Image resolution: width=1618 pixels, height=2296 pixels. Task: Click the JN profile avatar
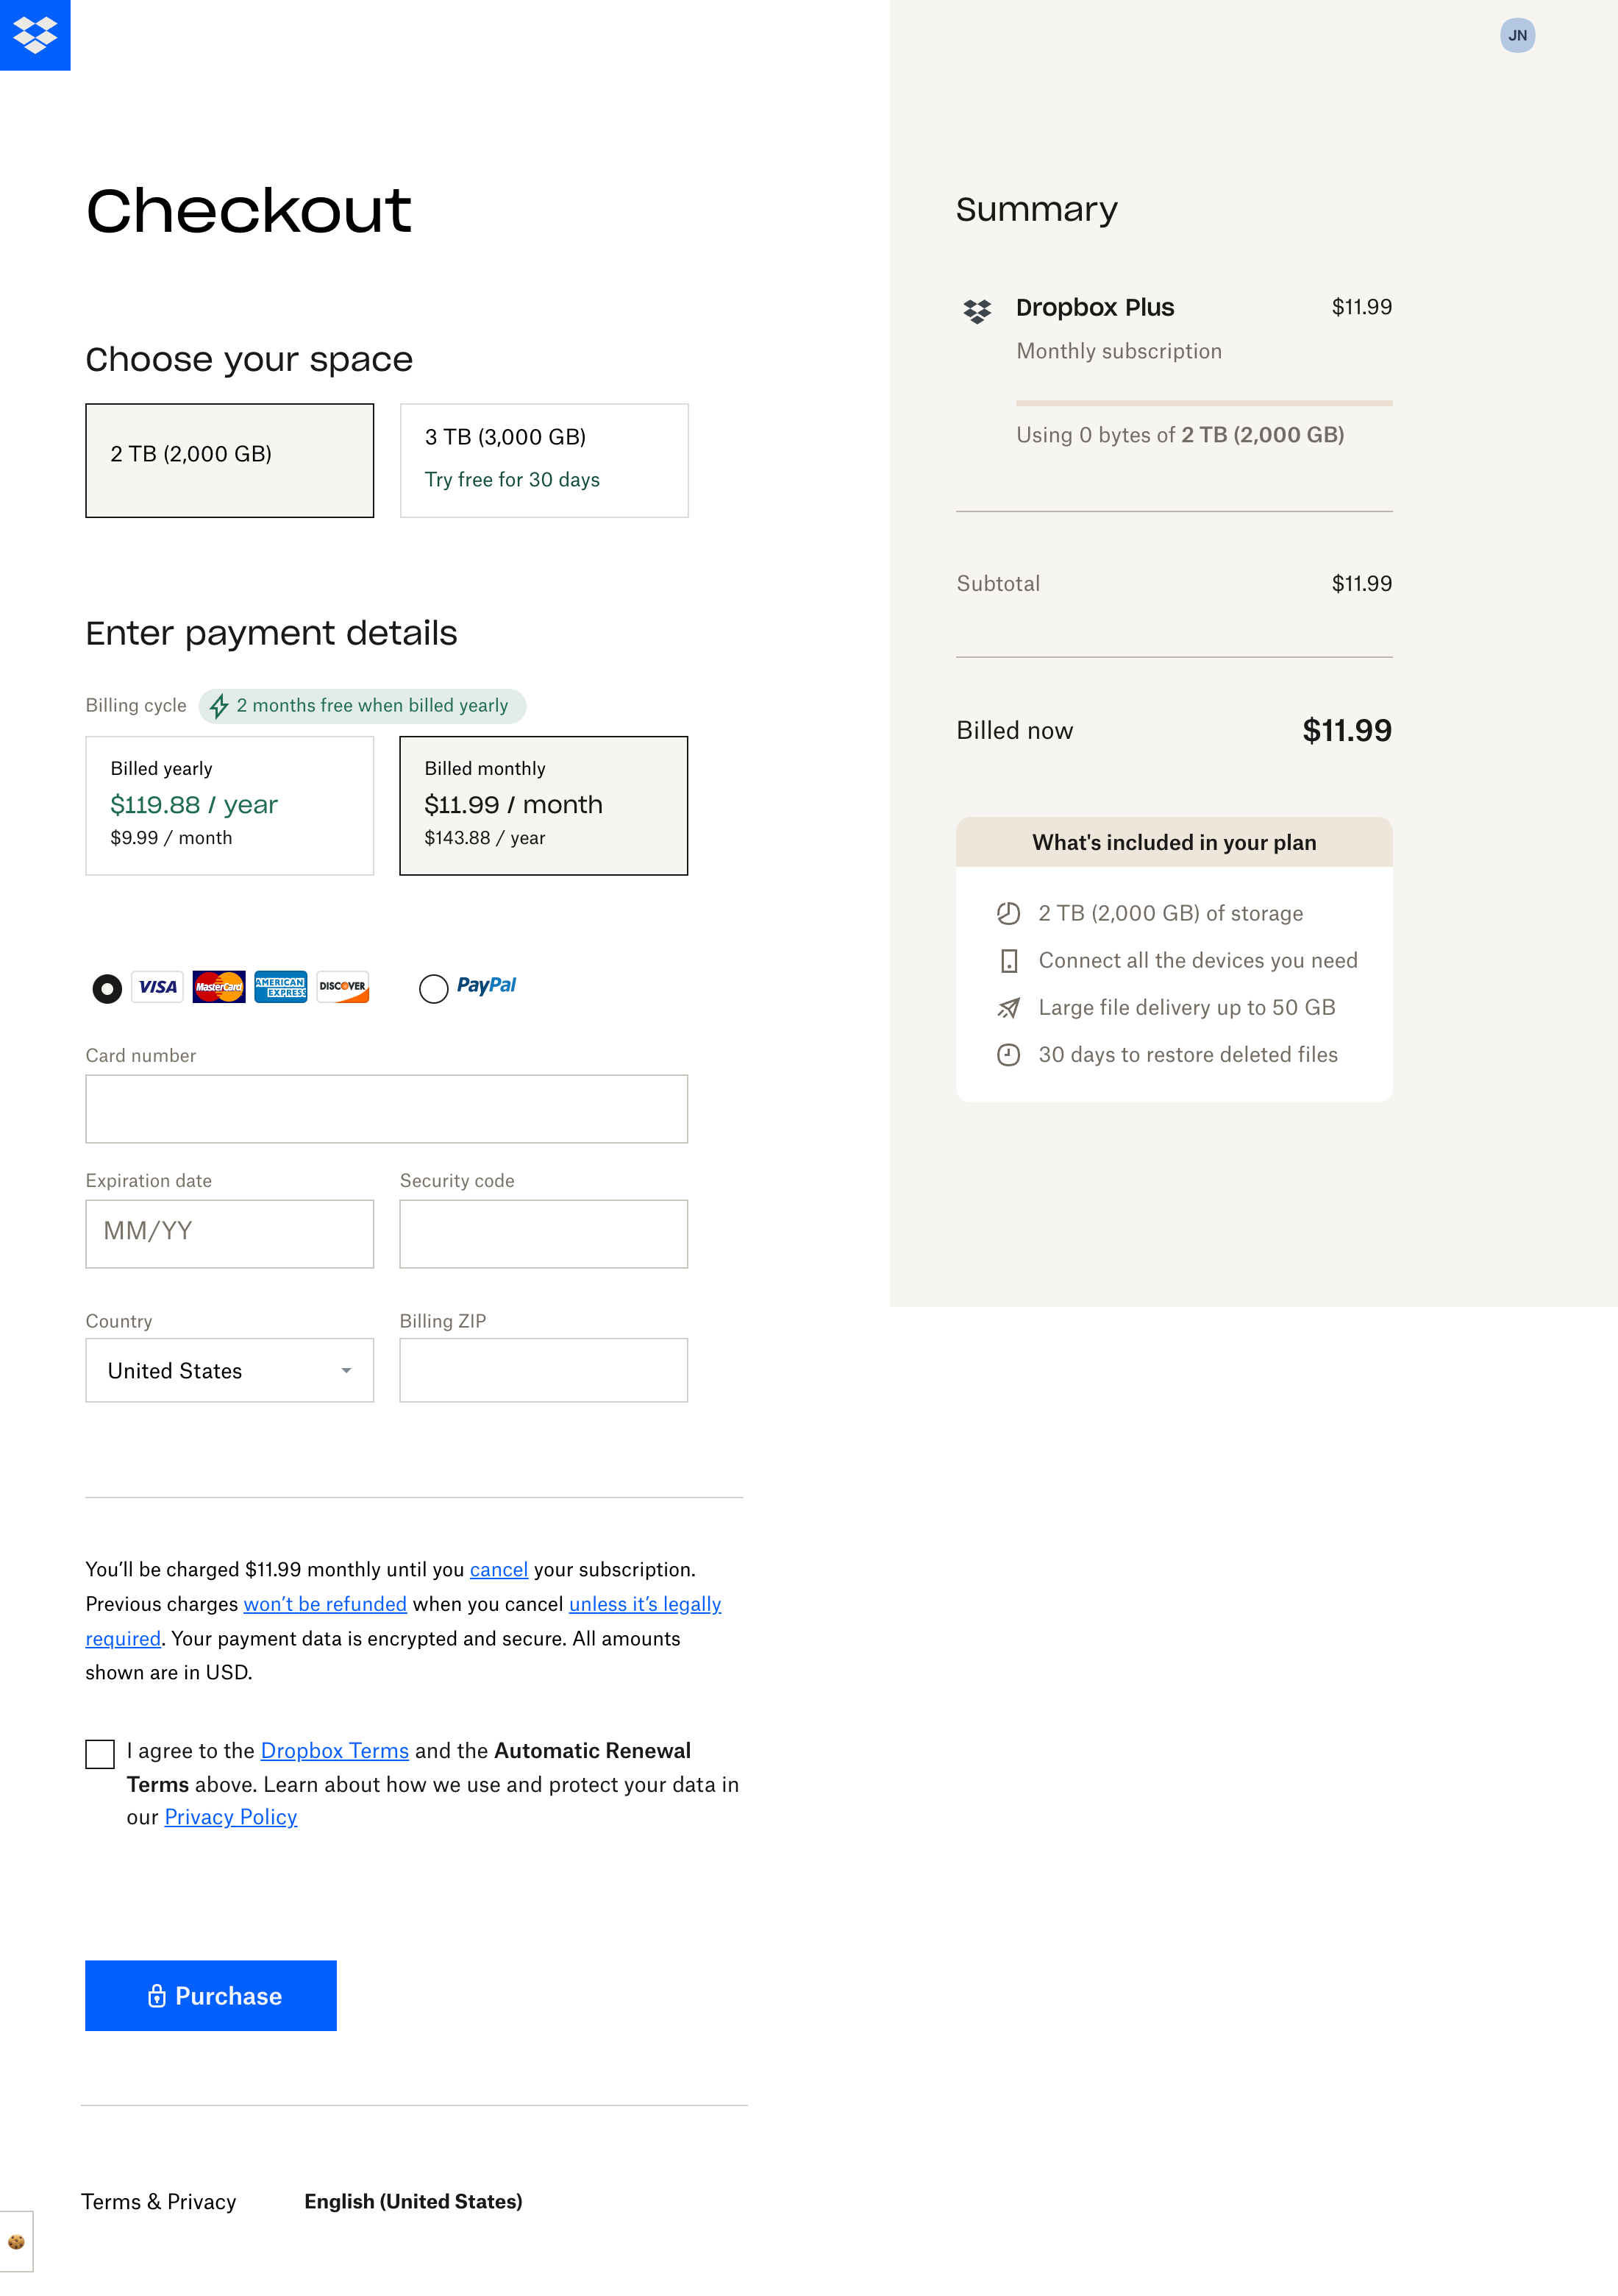pos(1518,35)
